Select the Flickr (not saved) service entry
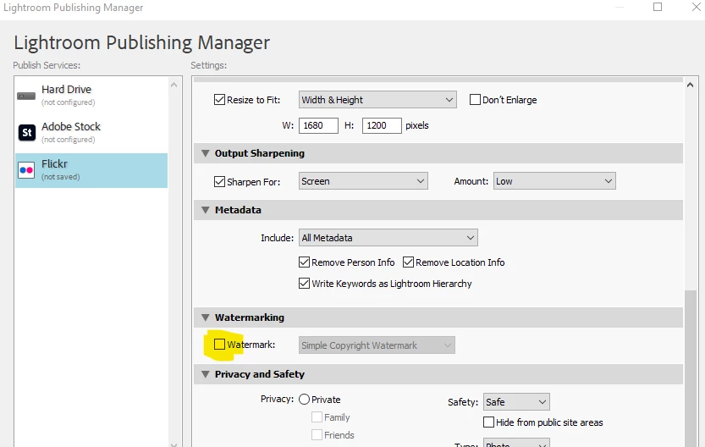This screenshot has width=705, height=447. point(91,170)
